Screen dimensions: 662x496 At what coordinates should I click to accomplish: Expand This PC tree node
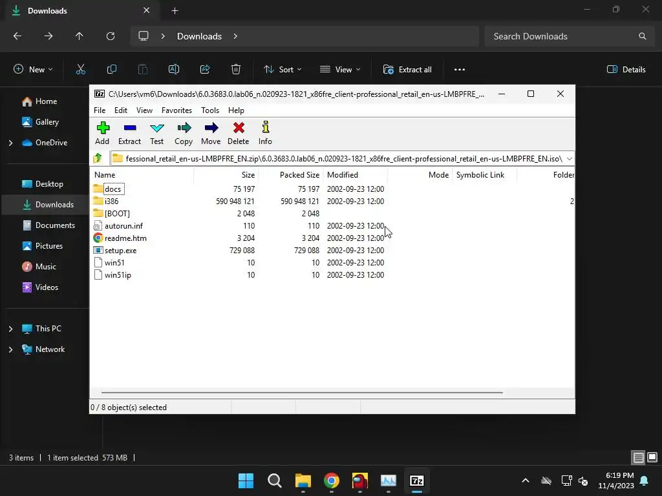10,329
